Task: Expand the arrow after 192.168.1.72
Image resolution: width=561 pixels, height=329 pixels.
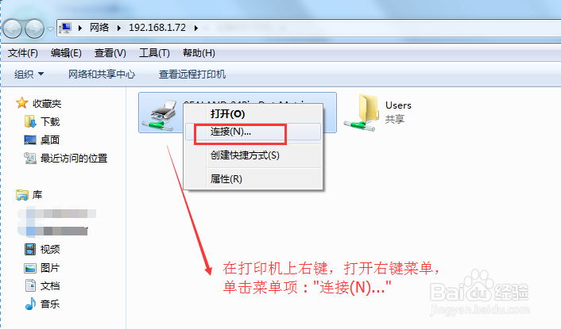Action: [195, 28]
